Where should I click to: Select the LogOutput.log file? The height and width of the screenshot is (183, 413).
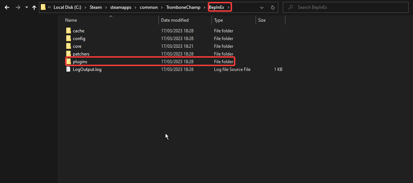point(87,69)
